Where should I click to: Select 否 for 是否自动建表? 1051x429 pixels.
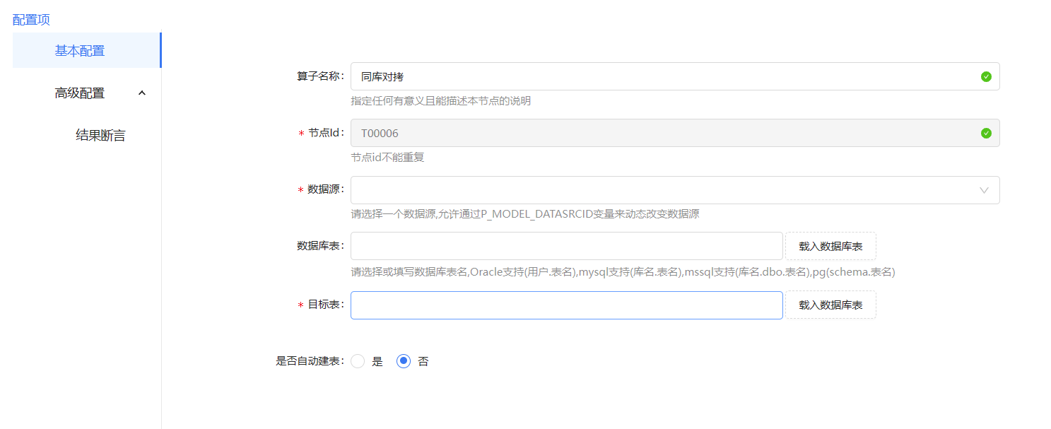coord(404,361)
